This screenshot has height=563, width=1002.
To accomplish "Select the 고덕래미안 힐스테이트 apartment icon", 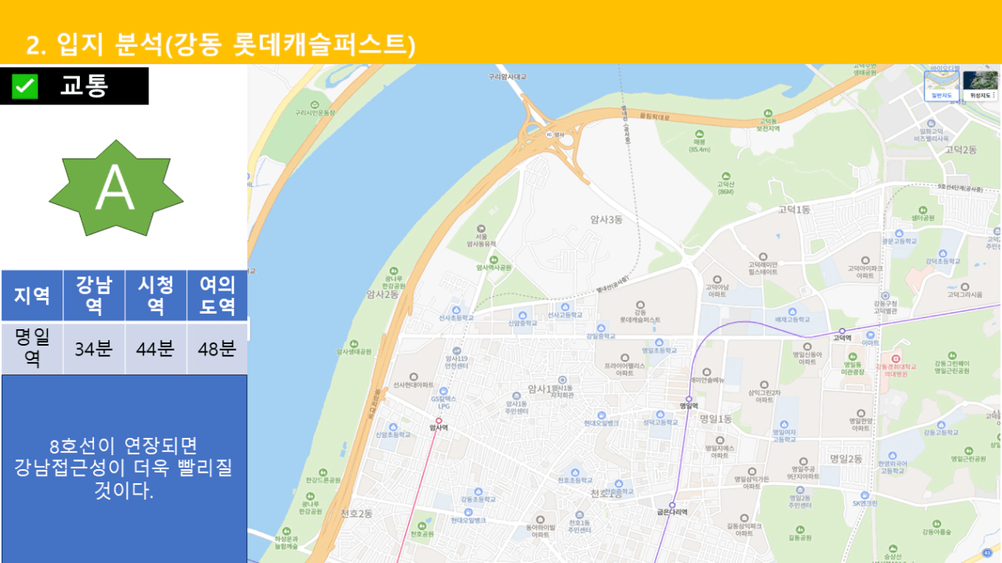I will [x=762, y=257].
